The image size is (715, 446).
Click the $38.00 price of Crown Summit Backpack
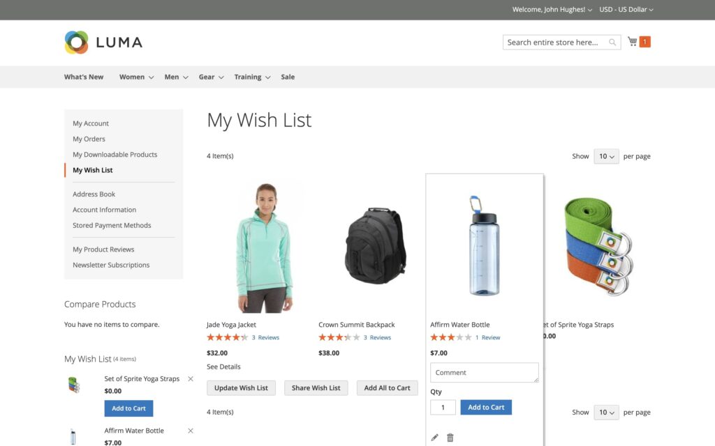(329, 353)
